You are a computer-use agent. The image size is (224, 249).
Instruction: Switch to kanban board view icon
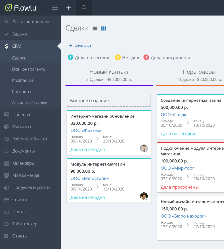(x=104, y=28)
